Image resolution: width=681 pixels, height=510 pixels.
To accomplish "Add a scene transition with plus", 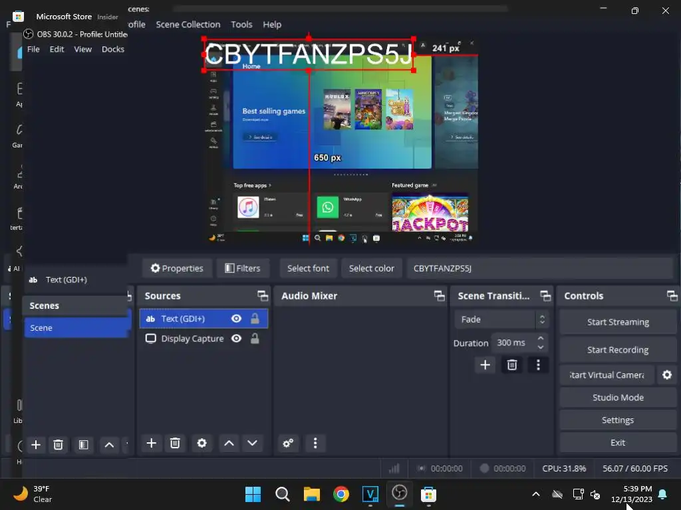I will click(485, 365).
